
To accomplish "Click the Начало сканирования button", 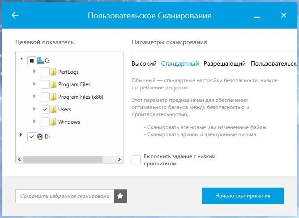I will pos(243,196).
